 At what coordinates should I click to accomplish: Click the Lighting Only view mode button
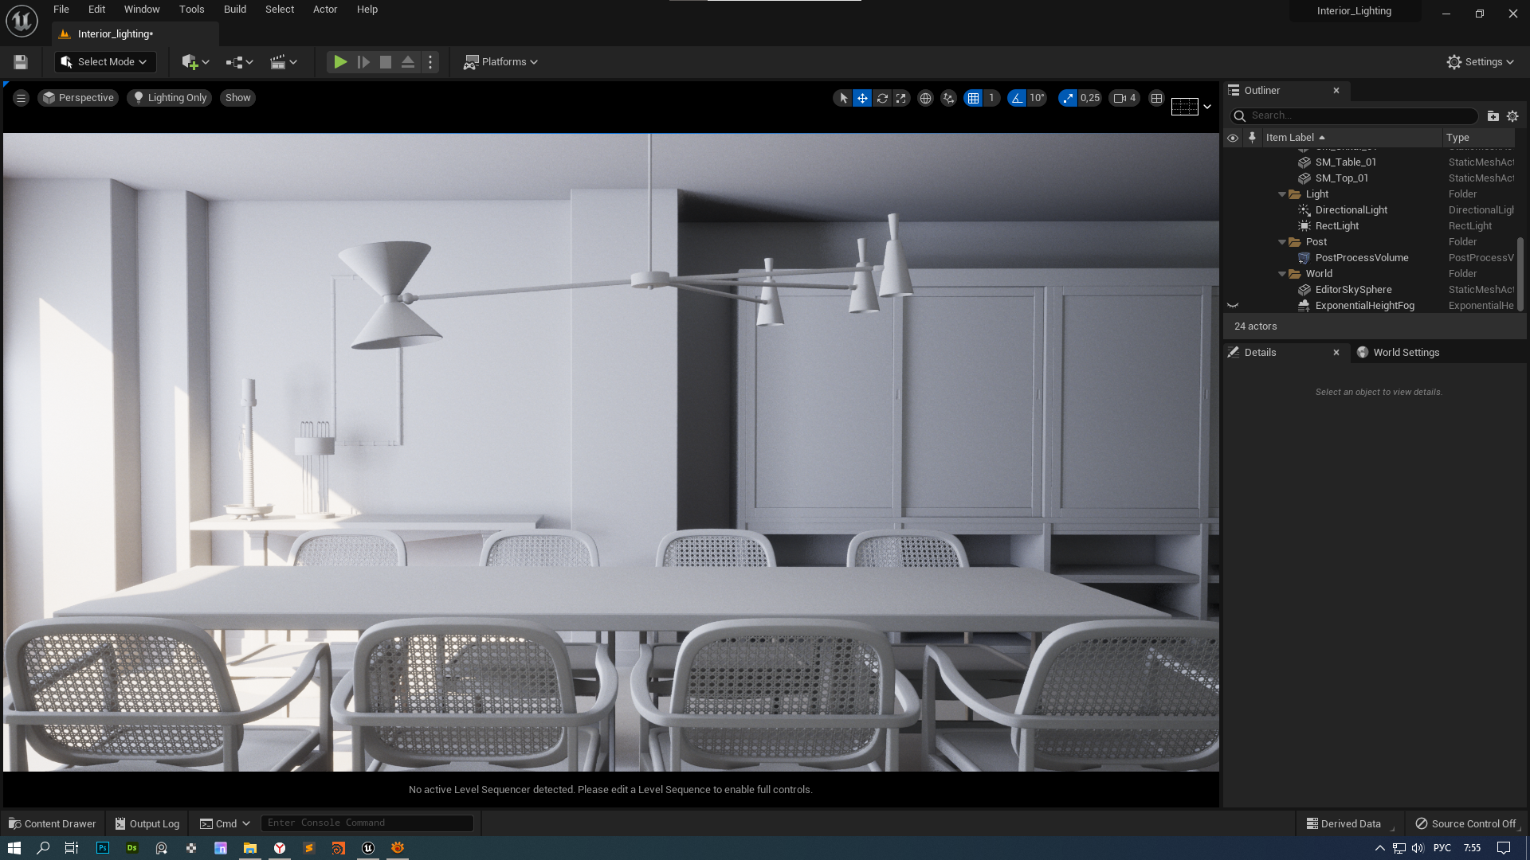tap(170, 98)
